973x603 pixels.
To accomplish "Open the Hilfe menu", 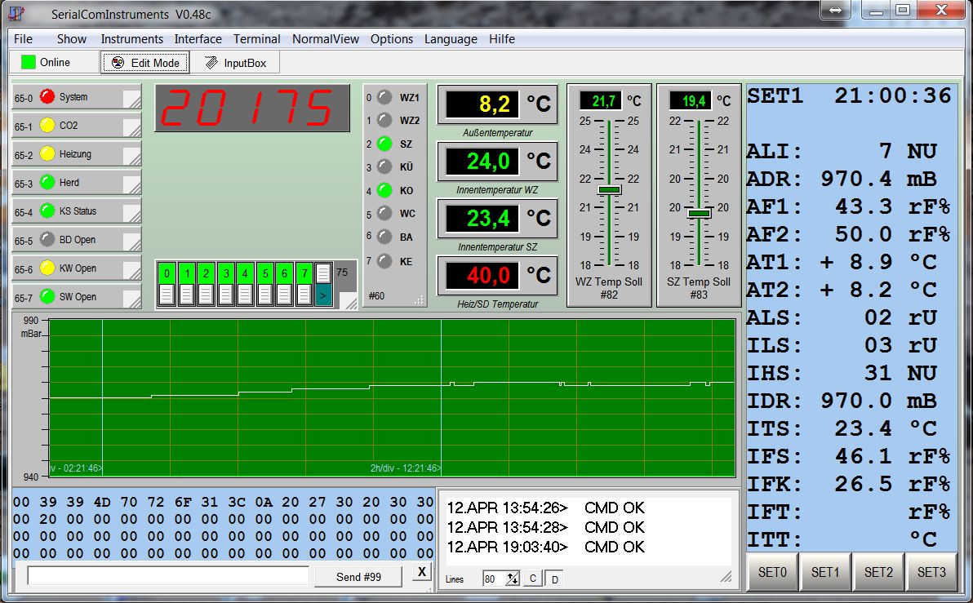I will coord(502,39).
